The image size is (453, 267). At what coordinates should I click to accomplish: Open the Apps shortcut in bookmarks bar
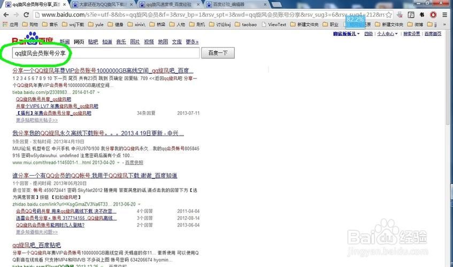10,25
